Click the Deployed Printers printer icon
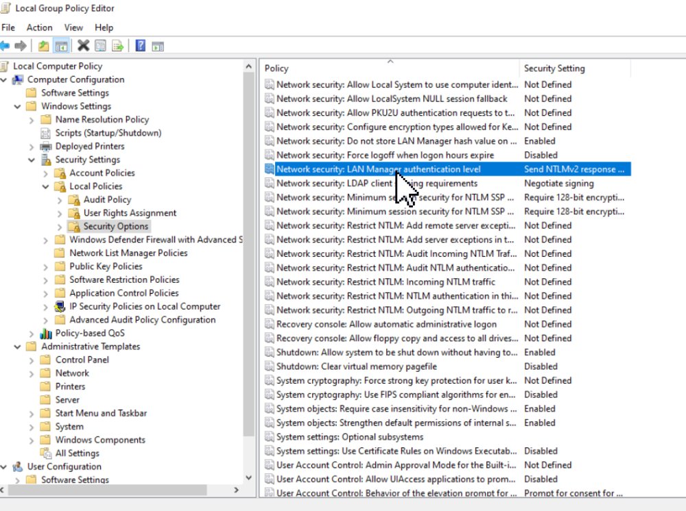The width and height of the screenshot is (686, 511). pos(46,147)
